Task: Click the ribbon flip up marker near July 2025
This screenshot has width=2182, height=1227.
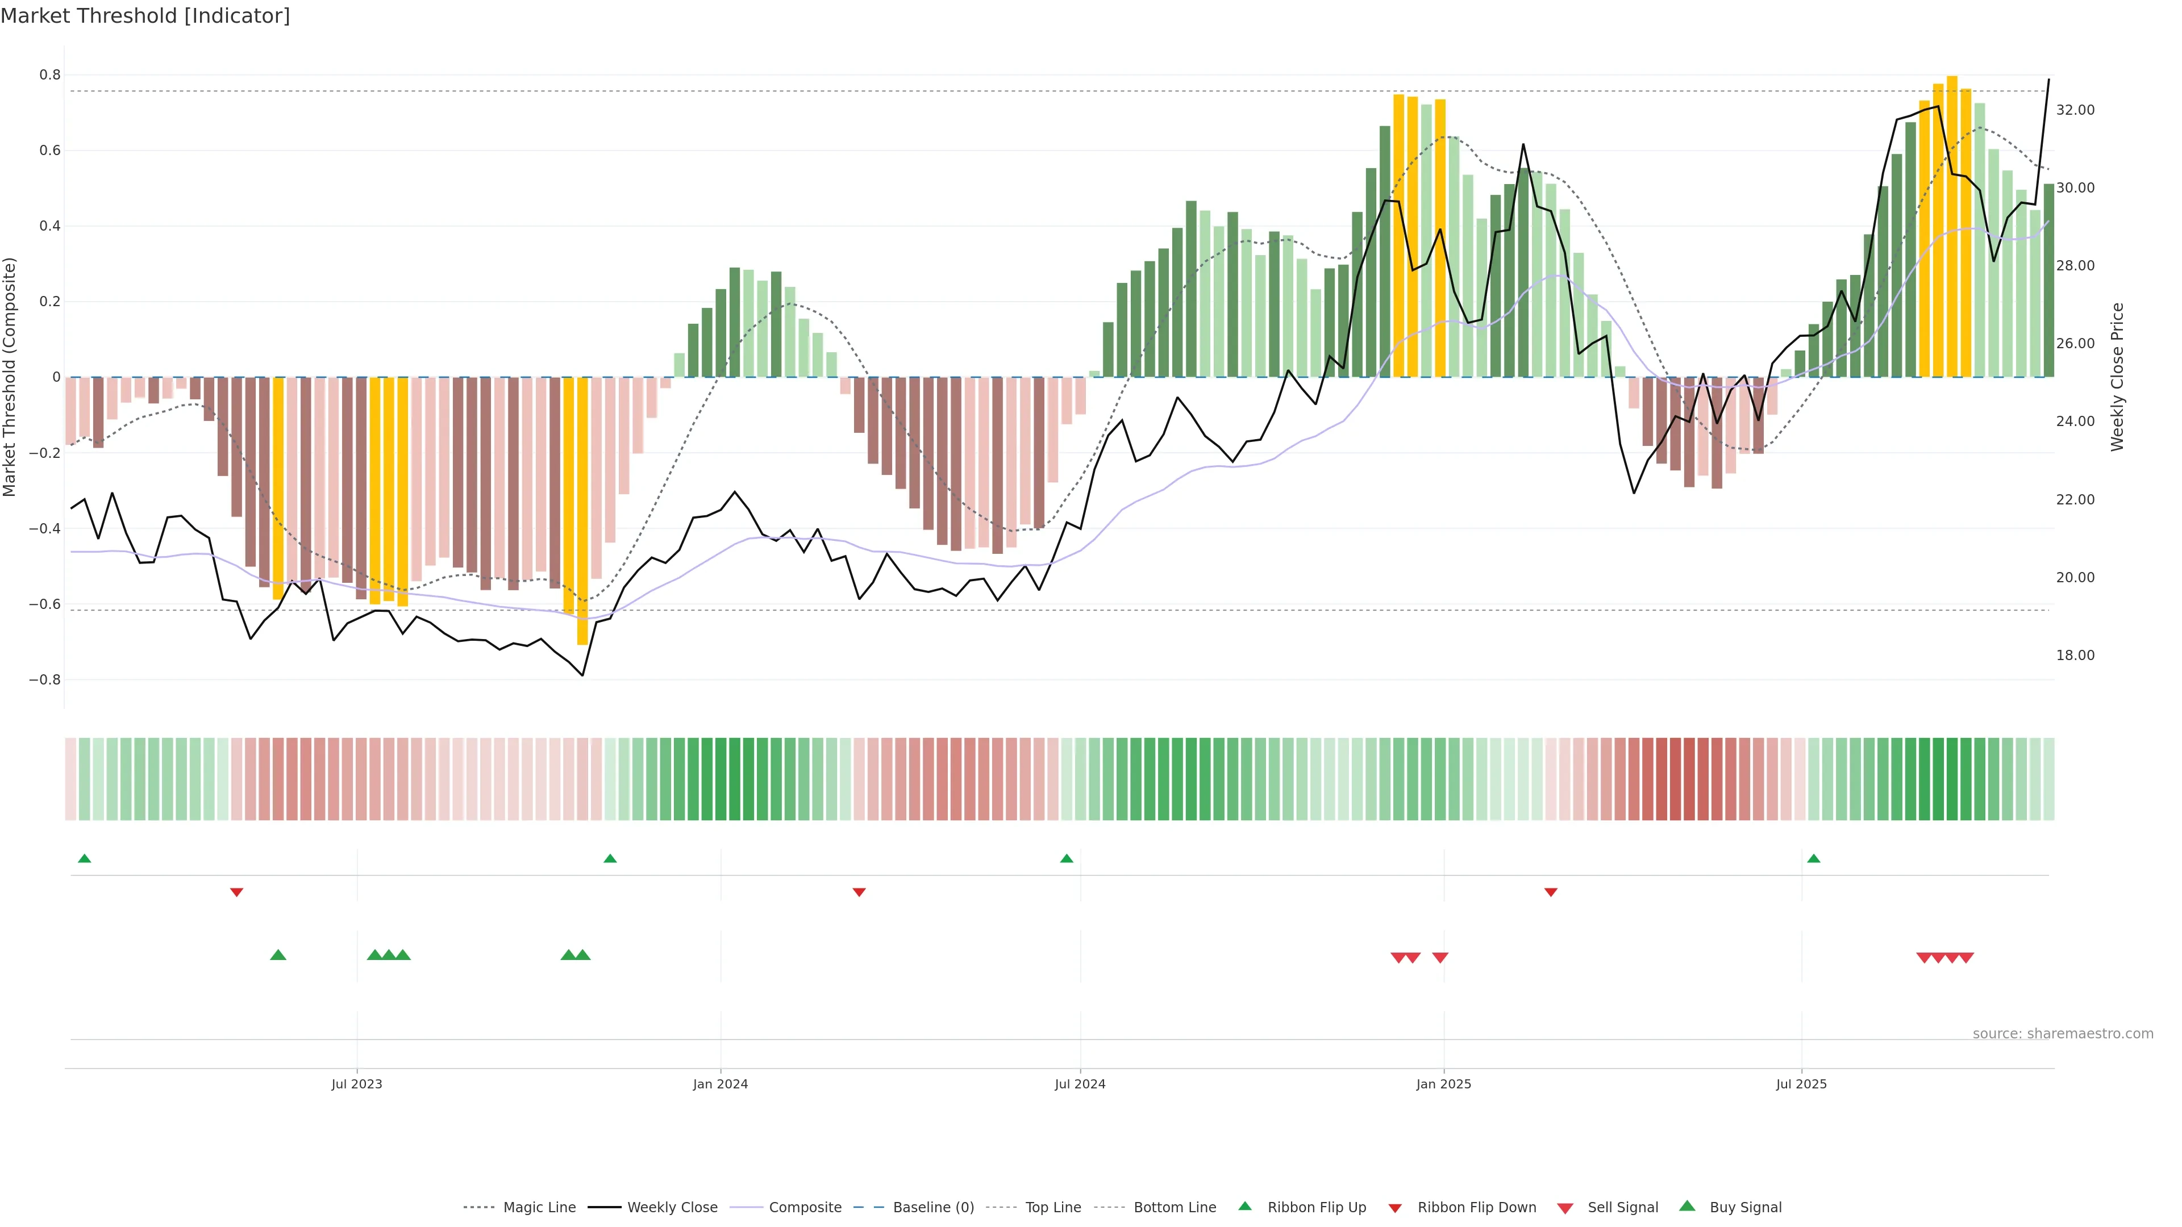Action: (x=1814, y=859)
